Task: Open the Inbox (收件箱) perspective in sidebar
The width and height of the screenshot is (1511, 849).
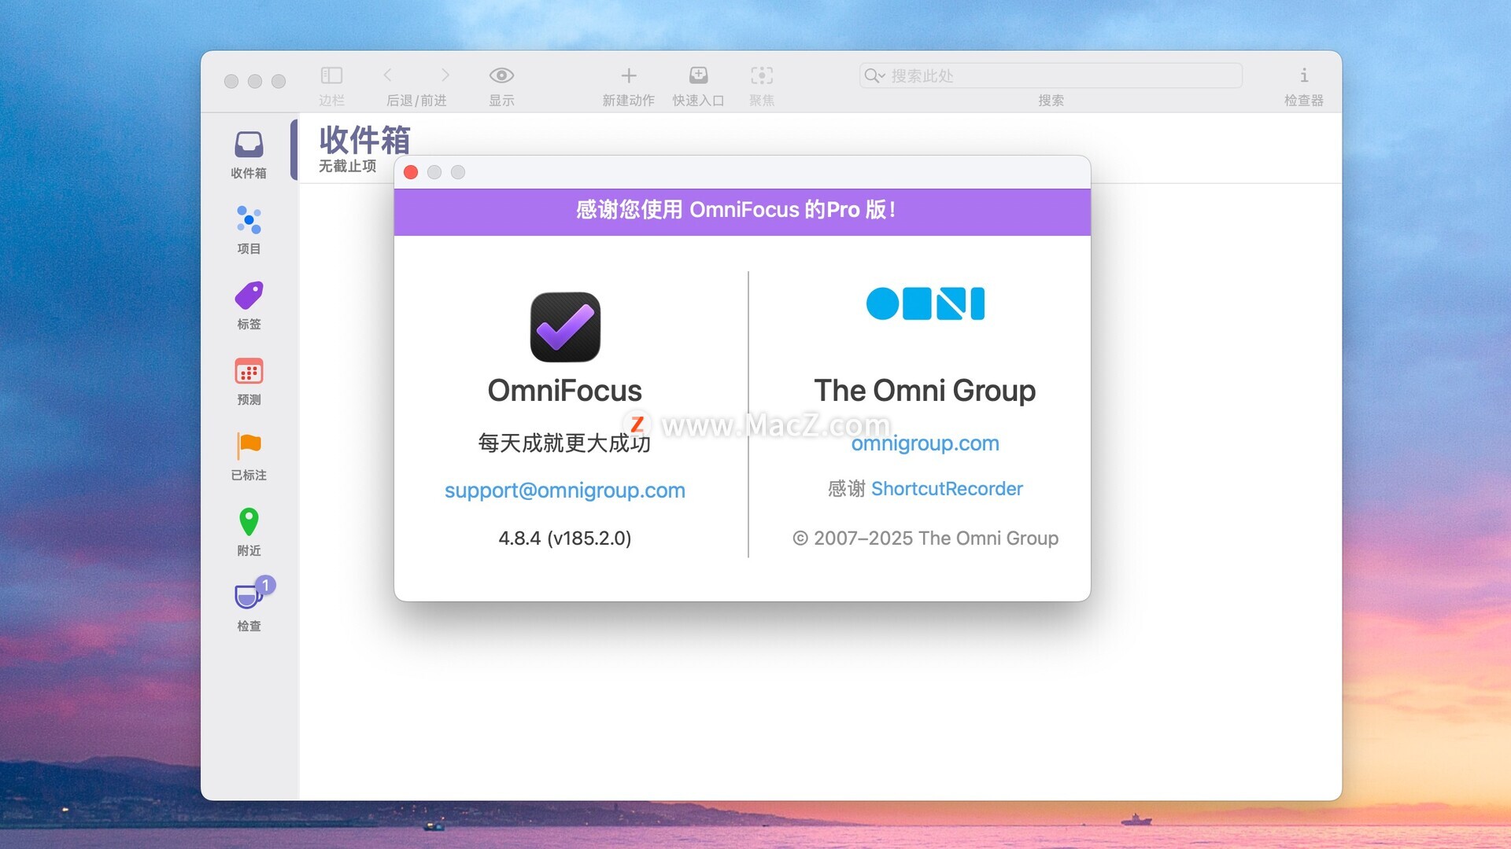Action: (249, 146)
